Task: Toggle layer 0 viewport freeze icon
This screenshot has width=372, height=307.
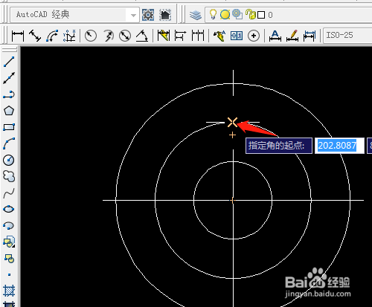Action: (x=237, y=14)
